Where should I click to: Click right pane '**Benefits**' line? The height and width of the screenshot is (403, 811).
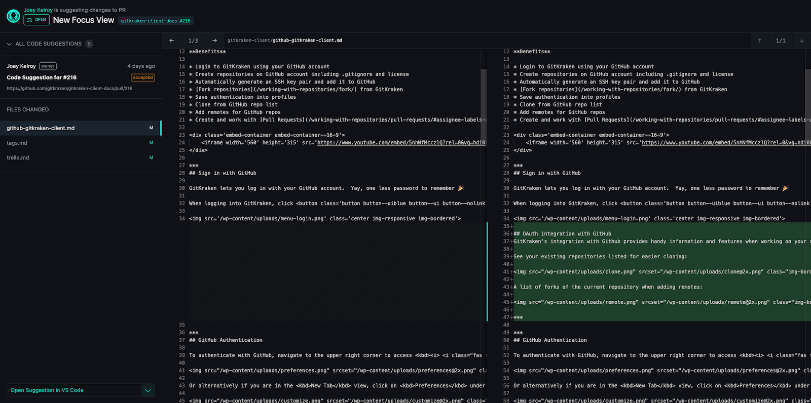[x=532, y=52]
